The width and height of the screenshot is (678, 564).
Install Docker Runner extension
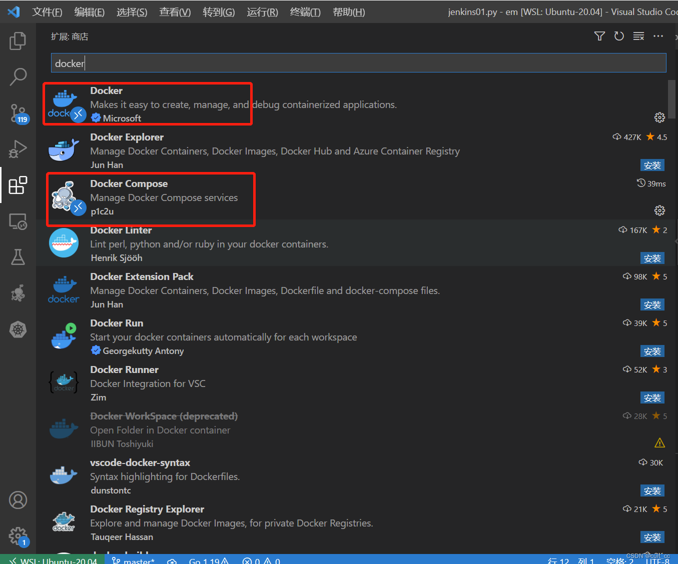[652, 398]
